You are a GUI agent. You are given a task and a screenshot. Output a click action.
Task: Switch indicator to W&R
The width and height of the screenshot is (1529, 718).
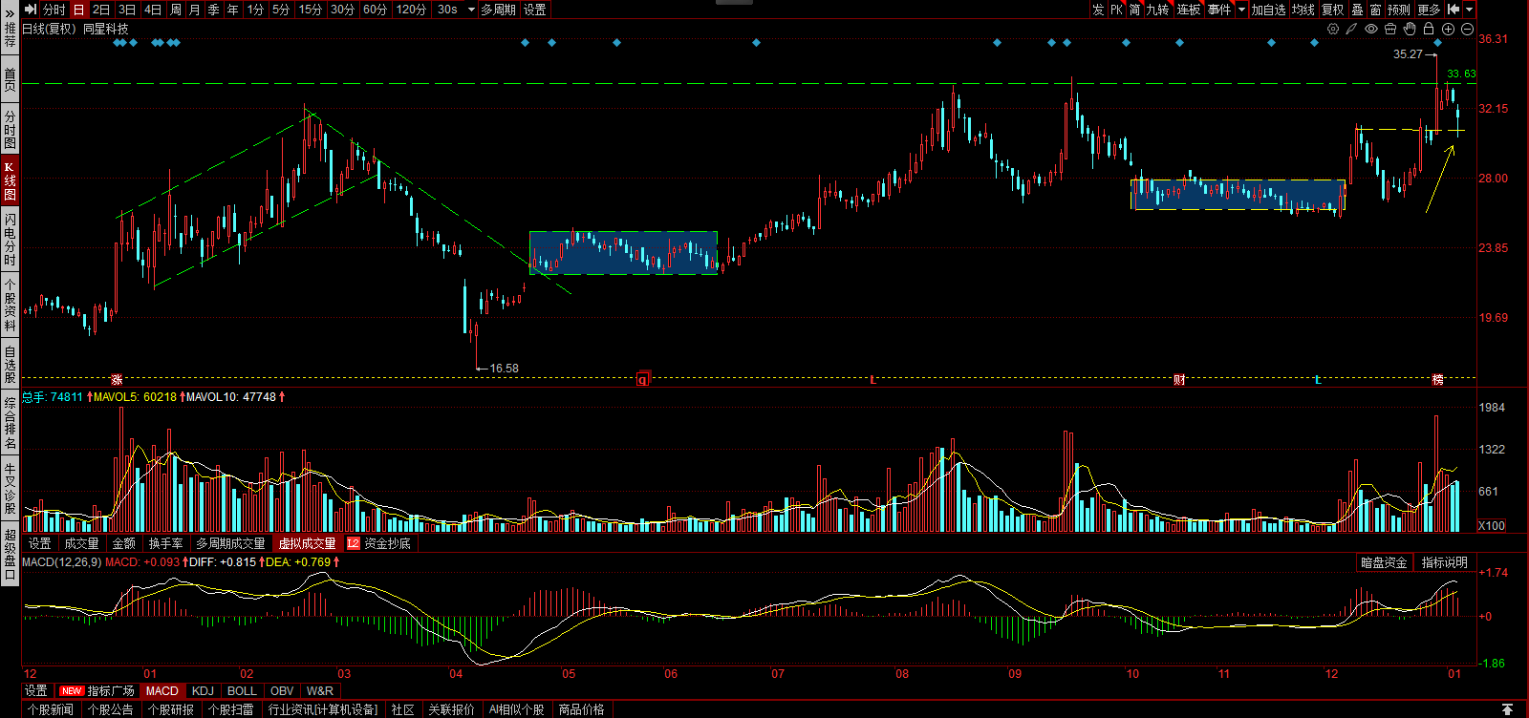(320, 690)
